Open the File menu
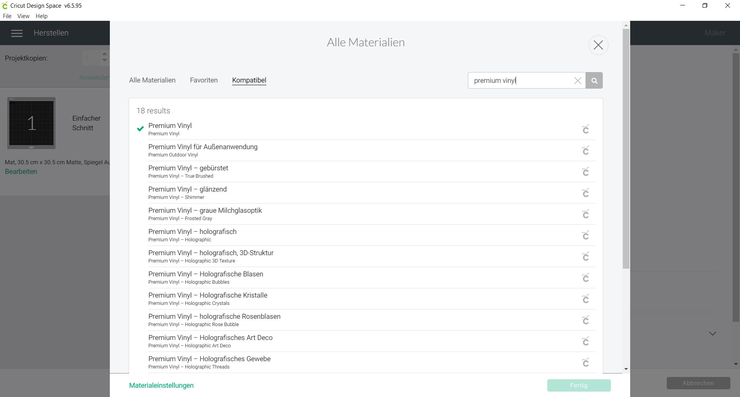This screenshot has width=740, height=397. point(7,16)
